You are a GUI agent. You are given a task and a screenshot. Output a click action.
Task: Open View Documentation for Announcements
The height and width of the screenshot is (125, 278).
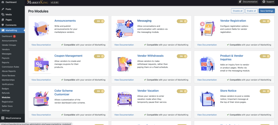click(x=41, y=45)
